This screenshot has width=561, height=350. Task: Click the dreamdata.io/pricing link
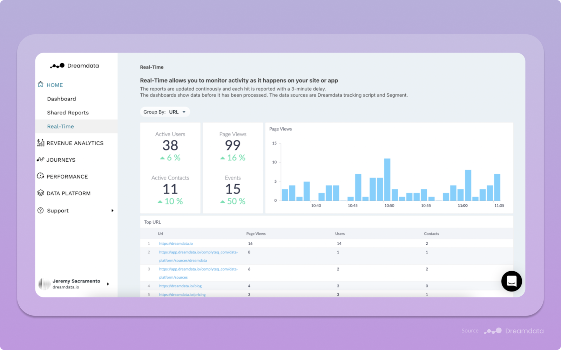182,294
